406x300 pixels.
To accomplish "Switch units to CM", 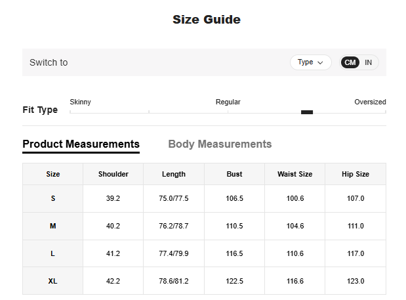I will (x=350, y=62).
